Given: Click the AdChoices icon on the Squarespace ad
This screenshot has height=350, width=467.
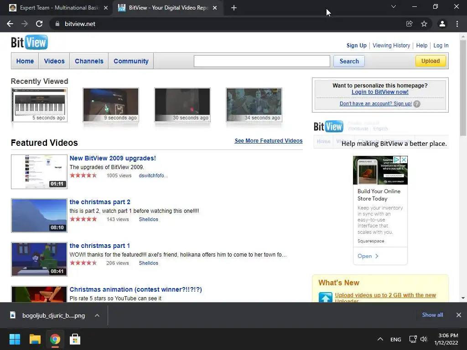Looking at the screenshot, I should pos(396,160).
